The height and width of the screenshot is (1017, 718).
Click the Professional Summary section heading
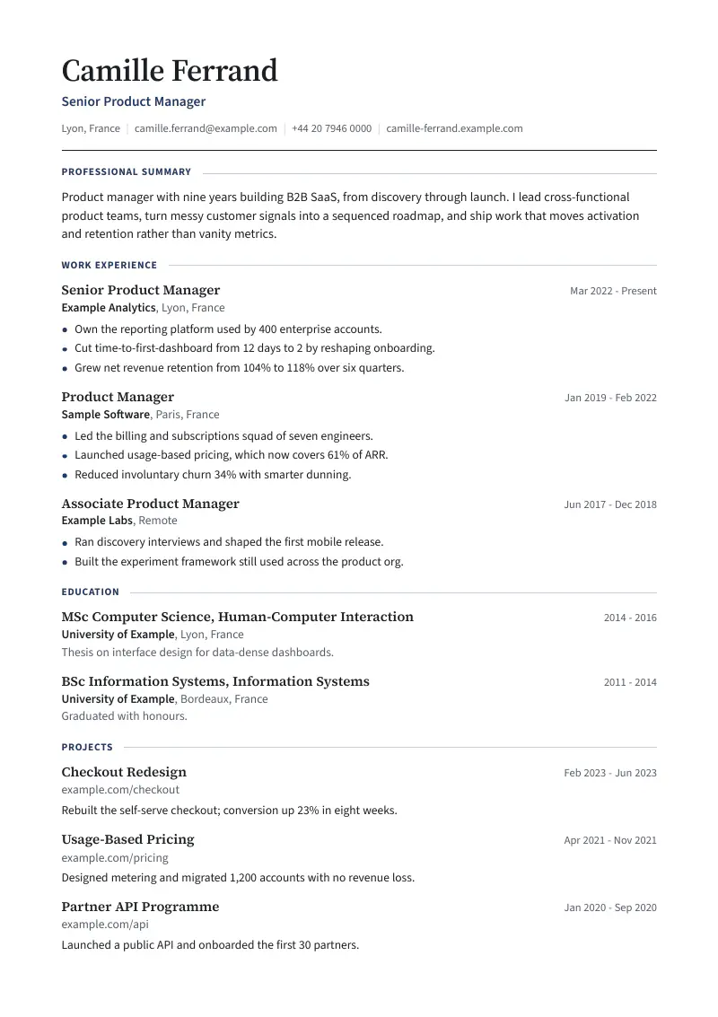pos(127,171)
